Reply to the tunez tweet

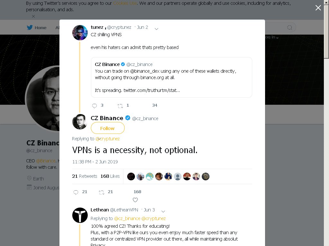click(x=94, y=106)
